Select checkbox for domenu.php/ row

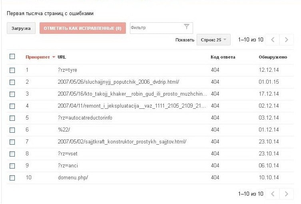12,178
